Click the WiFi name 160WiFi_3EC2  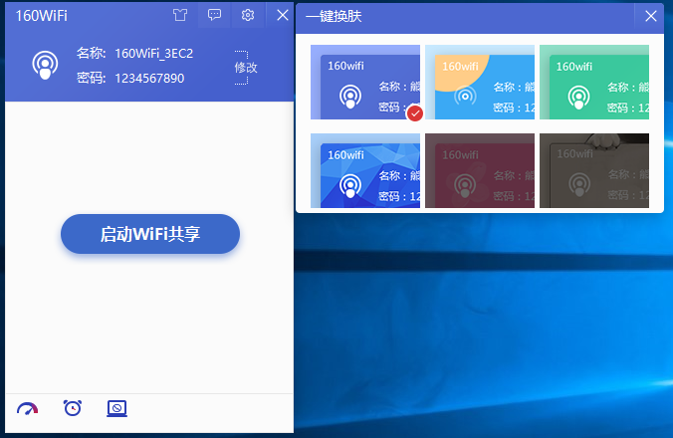tap(153, 54)
